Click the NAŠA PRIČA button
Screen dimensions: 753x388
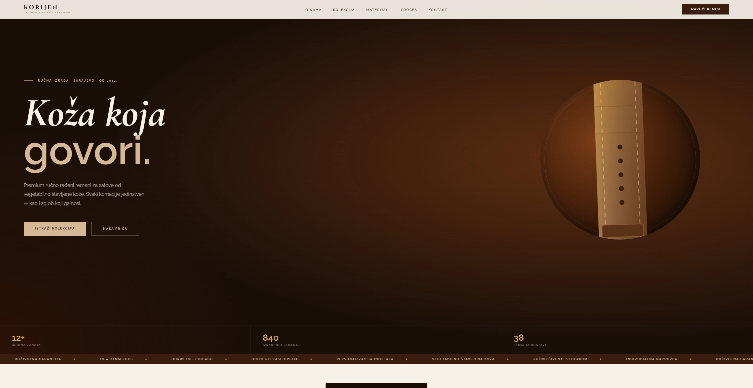115,229
